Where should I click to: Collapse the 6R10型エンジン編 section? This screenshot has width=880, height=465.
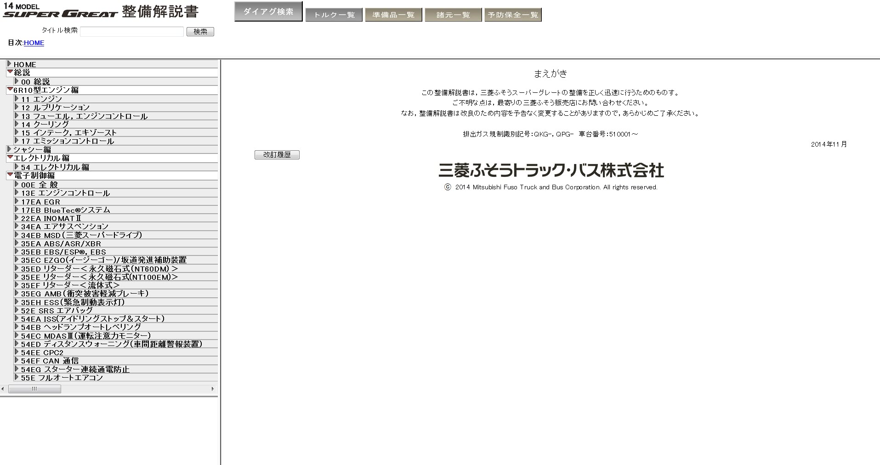(10, 90)
